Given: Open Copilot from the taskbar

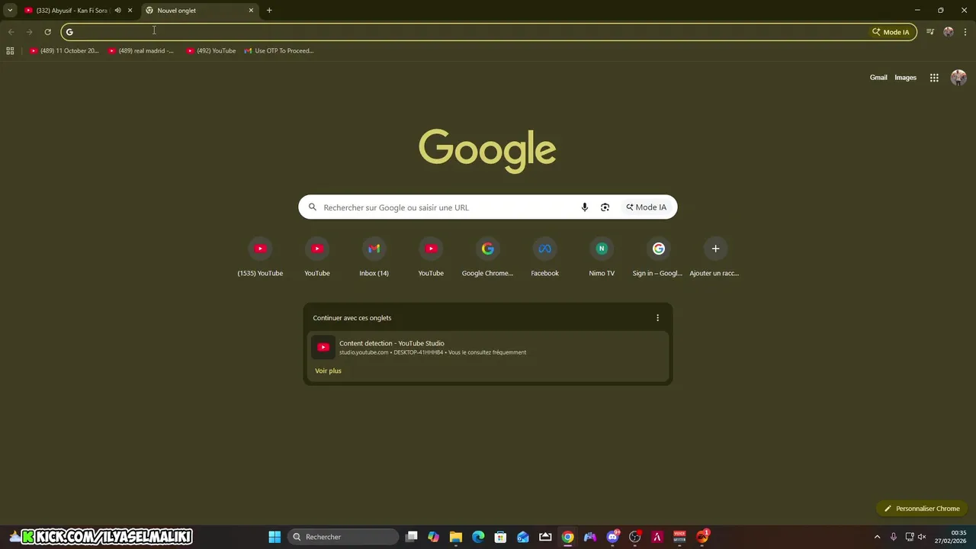Looking at the screenshot, I should tap(434, 537).
